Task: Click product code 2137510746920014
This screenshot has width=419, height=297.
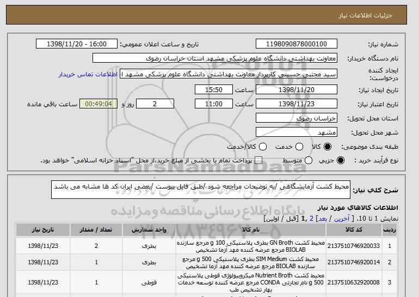Action: click(x=354, y=263)
